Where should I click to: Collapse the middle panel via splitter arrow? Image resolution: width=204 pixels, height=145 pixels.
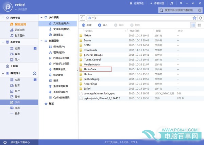(78, 71)
